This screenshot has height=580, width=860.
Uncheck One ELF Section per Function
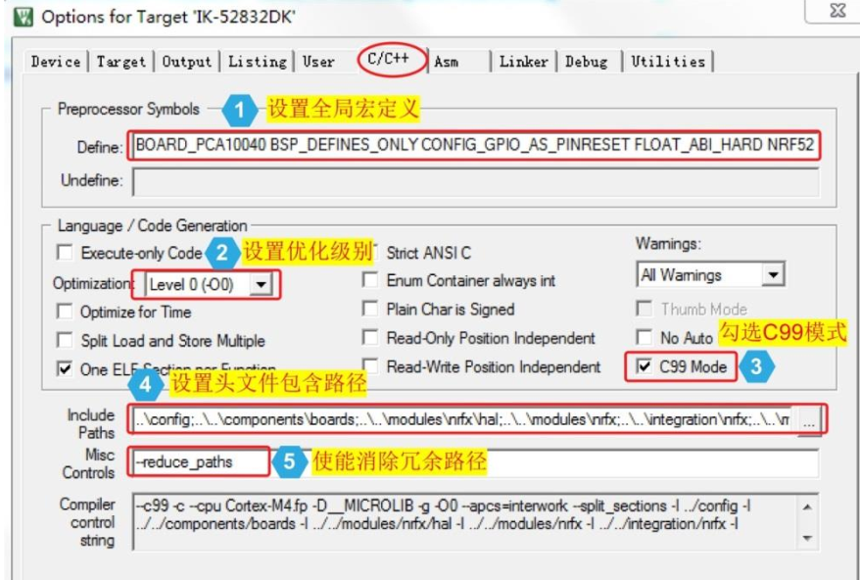(x=65, y=368)
